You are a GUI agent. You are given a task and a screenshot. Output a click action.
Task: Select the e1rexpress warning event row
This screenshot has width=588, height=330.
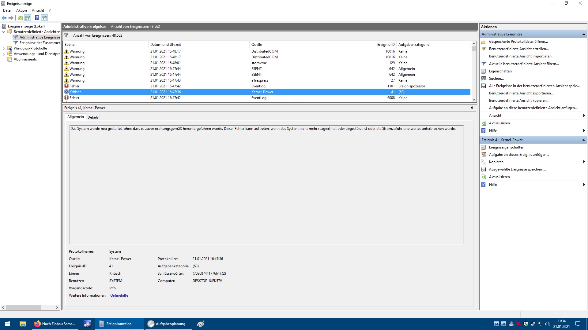(260, 80)
